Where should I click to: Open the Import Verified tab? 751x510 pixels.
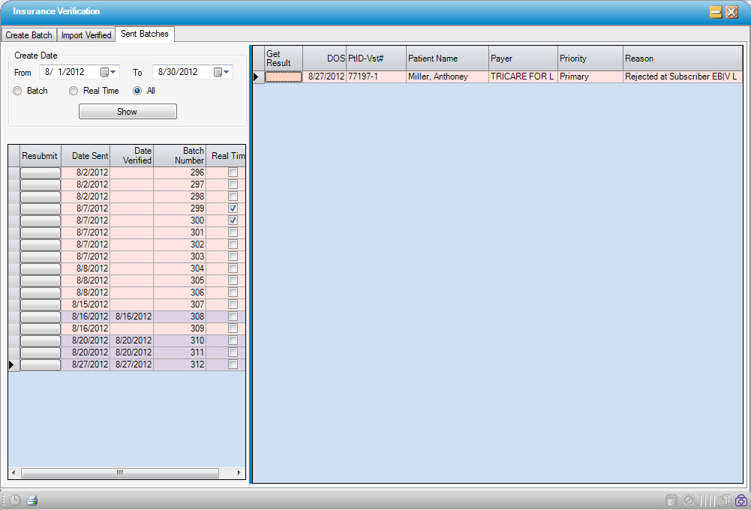[86, 35]
